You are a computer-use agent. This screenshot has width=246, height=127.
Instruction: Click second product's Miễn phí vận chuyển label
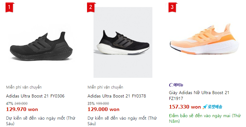pos(105,87)
